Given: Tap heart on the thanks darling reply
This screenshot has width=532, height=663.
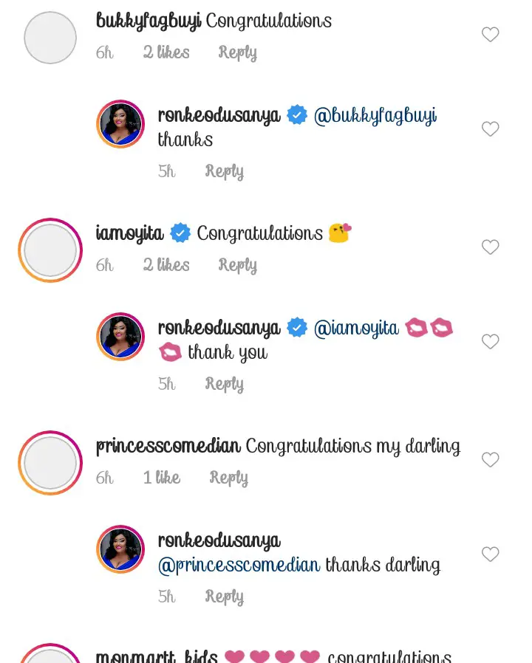Looking at the screenshot, I should (x=491, y=554).
